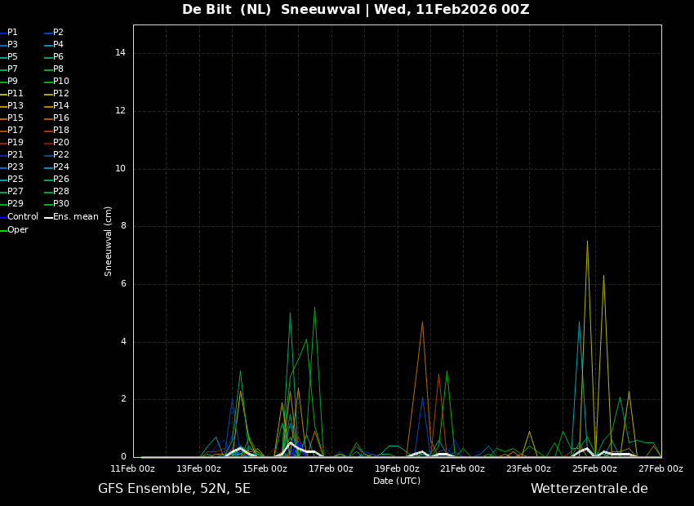Click the 25Feb 00z date tick label
Viewport: 694px width, 506px height.
(x=594, y=468)
